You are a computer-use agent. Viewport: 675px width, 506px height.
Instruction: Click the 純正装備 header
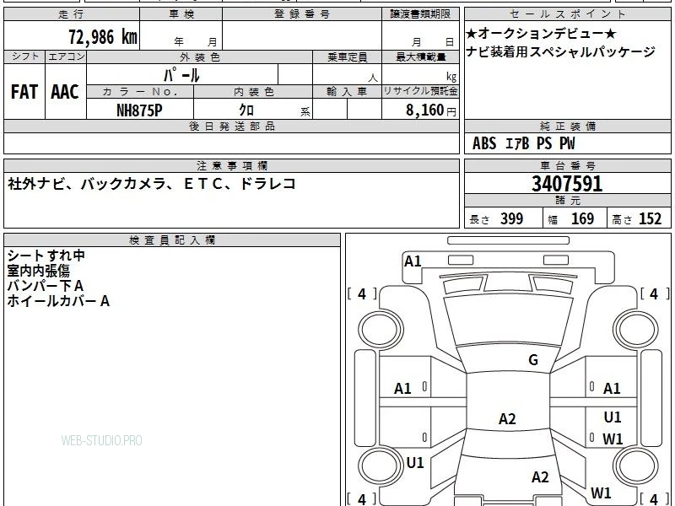(x=567, y=126)
